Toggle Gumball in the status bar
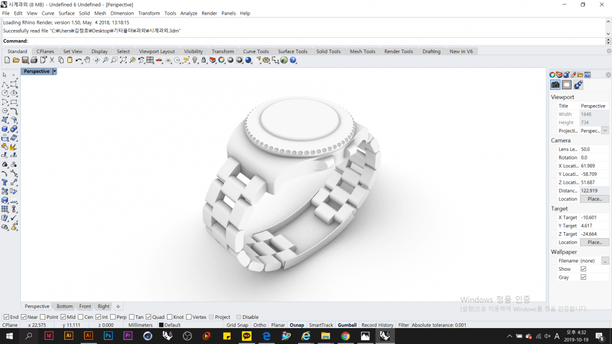The width and height of the screenshot is (612, 344). tap(347, 325)
